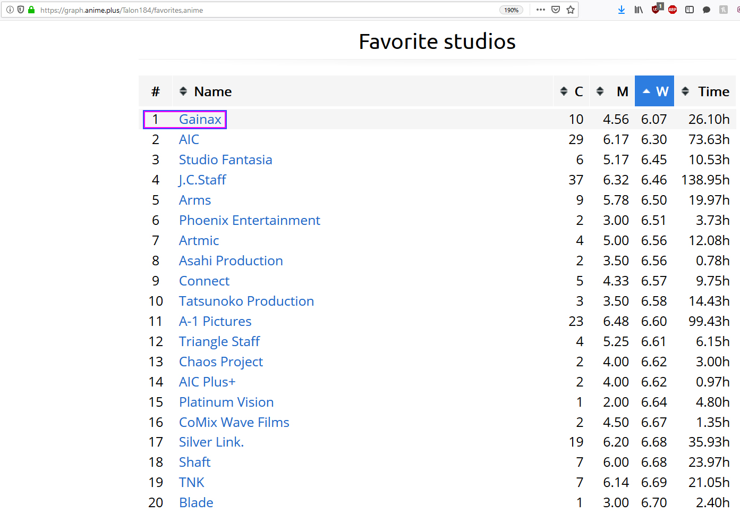The height and width of the screenshot is (512, 740).
Task: Reset zoom using the 190% badge
Action: (511, 10)
